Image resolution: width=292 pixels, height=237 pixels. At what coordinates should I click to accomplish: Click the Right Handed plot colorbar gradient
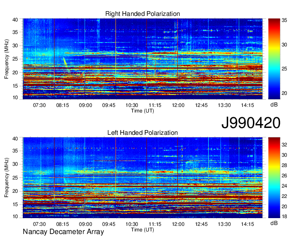point(274,59)
